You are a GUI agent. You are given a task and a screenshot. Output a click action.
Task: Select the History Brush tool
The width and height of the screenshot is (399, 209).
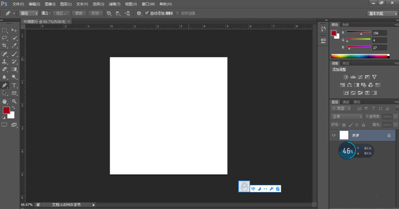tap(14, 61)
